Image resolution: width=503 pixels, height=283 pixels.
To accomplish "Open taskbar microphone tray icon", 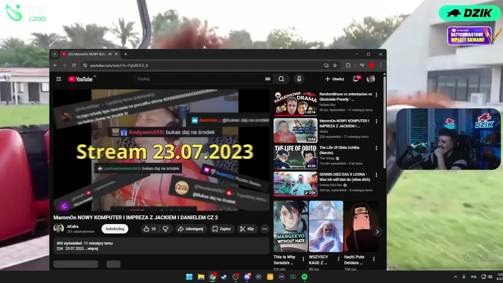I will pos(464,277).
